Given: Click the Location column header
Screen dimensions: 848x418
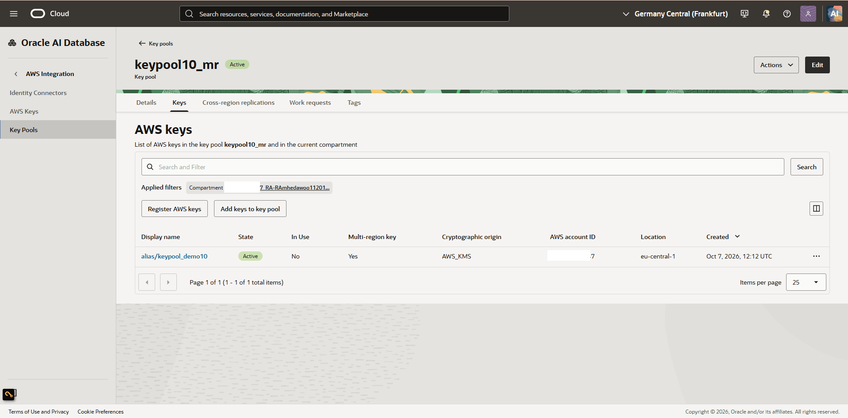Looking at the screenshot, I should (653, 237).
